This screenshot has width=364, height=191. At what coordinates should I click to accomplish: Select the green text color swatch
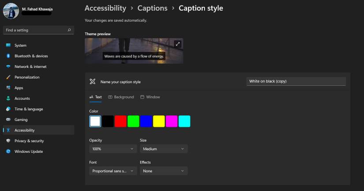[x=134, y=121]
